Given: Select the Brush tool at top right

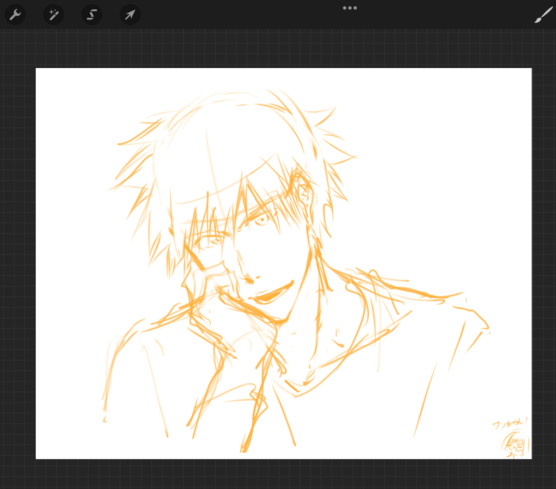Looking at the screenshot, I should coord(543,15).
